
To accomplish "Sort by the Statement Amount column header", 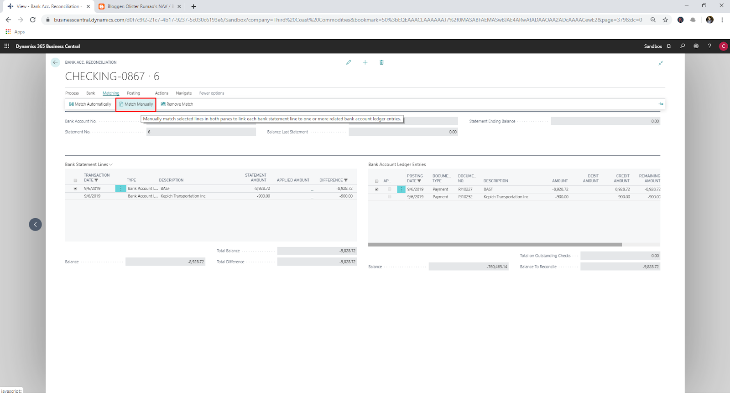I will (255, 178).
